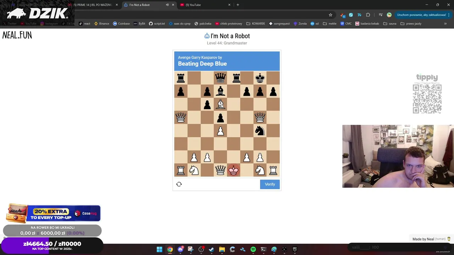This screenshot has height=255, width=454.
Task: Open the songrequest bookmark
Action: 279,24
